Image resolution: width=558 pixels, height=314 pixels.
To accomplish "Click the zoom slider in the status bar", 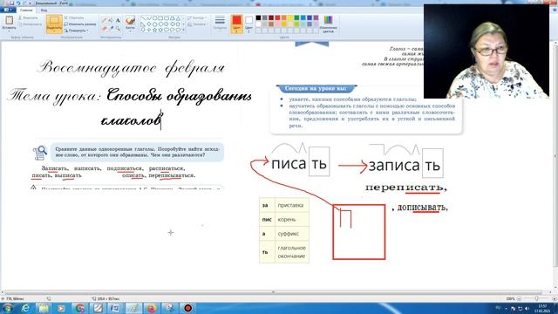I will pyautogui.click(x=536, y=298).
